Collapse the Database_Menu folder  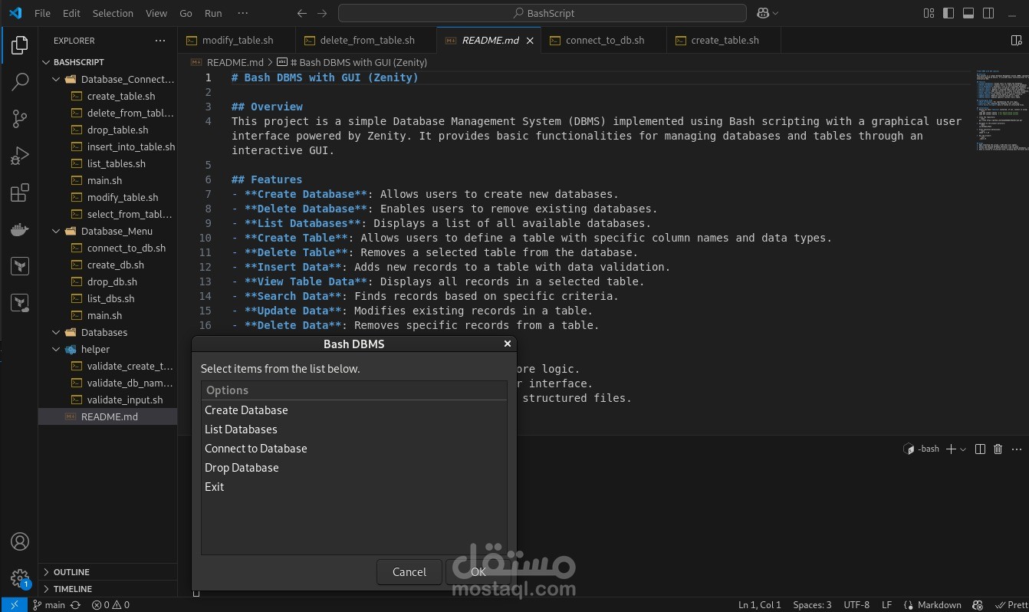coord(107,231)
